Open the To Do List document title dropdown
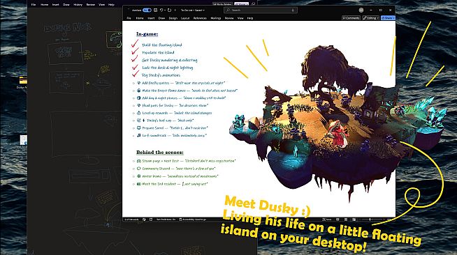Image resolution: width=457 pixels, height=255 pixels. coord(192,10)
